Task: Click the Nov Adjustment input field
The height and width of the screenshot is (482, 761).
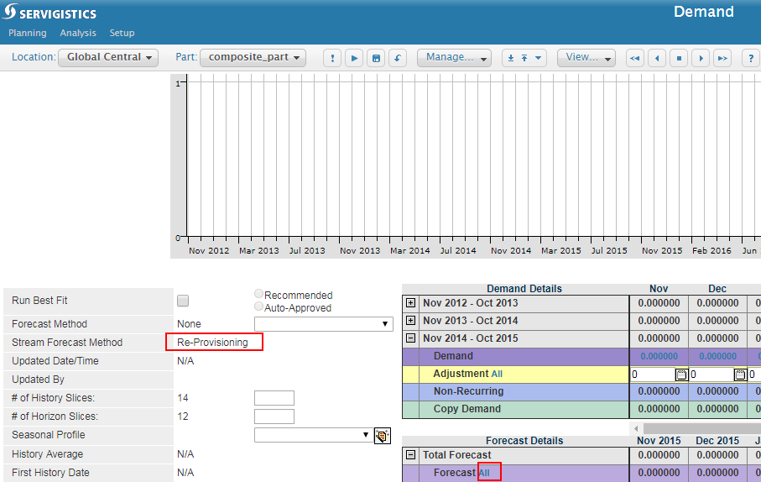Action: point(653,375)
